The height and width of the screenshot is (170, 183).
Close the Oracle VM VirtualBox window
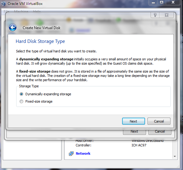pyautogui.click(x=173, y=2)
